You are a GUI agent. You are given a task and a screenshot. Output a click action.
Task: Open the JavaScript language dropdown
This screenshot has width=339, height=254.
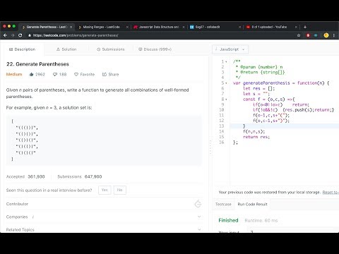[230, 49]
